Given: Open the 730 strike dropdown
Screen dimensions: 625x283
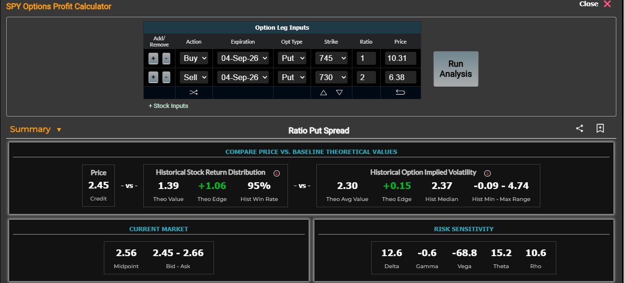Looking at the screenshot, I should 331,77.
